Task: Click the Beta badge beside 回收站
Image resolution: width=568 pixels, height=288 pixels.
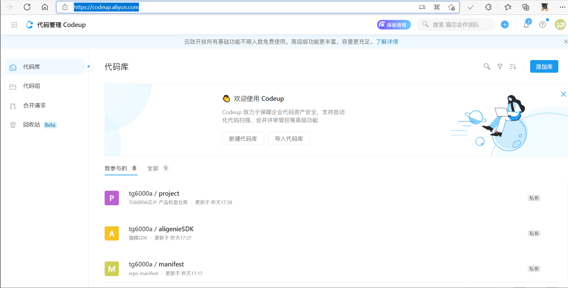Action: click(x=50, y=125)
